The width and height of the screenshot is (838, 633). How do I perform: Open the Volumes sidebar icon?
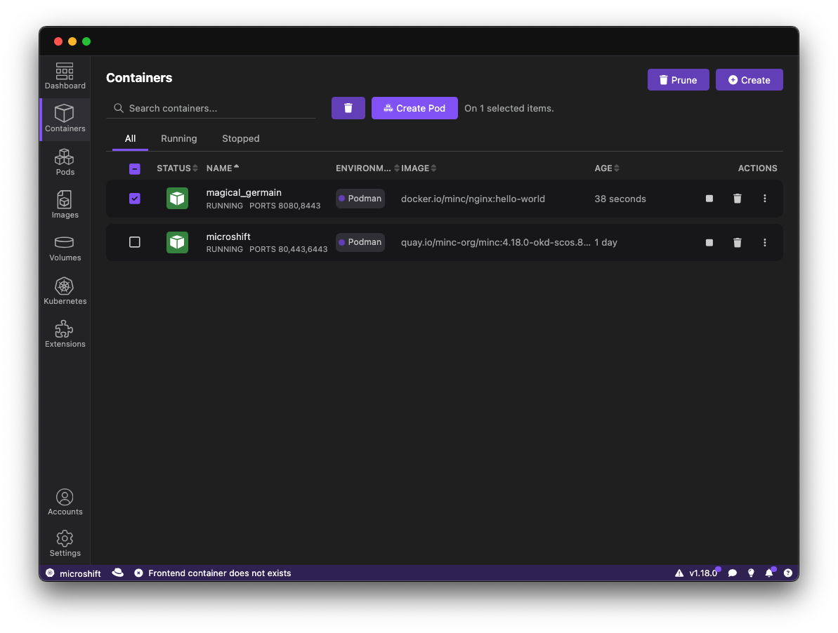tap(65, 248)
